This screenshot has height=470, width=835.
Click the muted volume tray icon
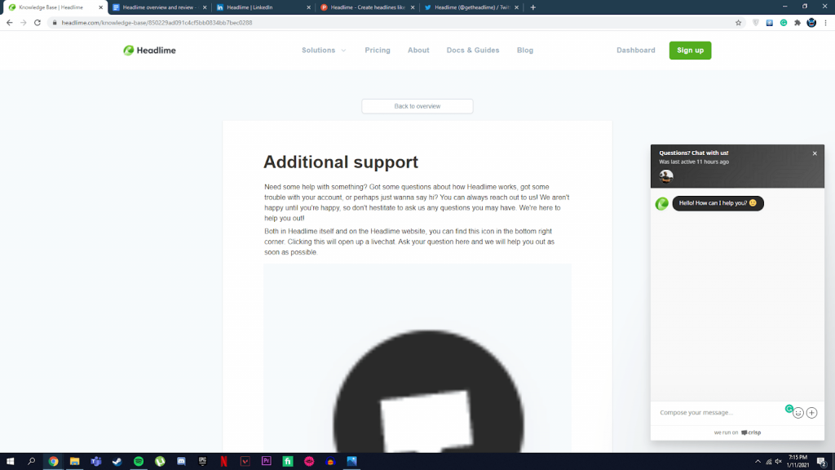778,462
